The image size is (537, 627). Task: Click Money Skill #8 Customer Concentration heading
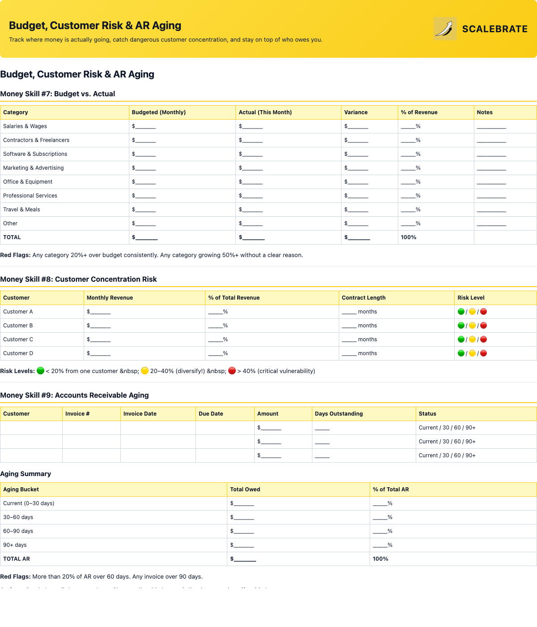pyautogui.click(x=78, y=279)
